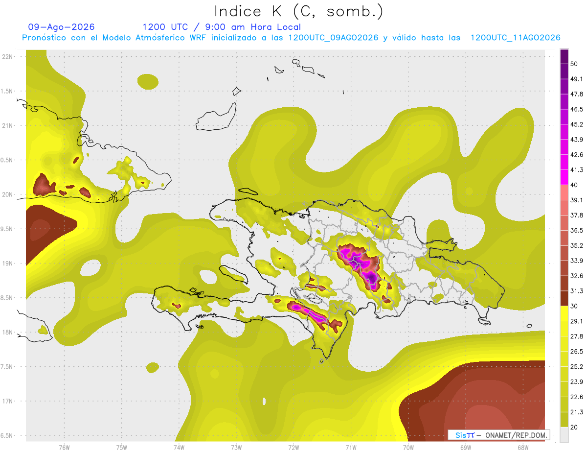
Task: Click the "27.8" value on the color scale
Action: [x=577, y=336]
